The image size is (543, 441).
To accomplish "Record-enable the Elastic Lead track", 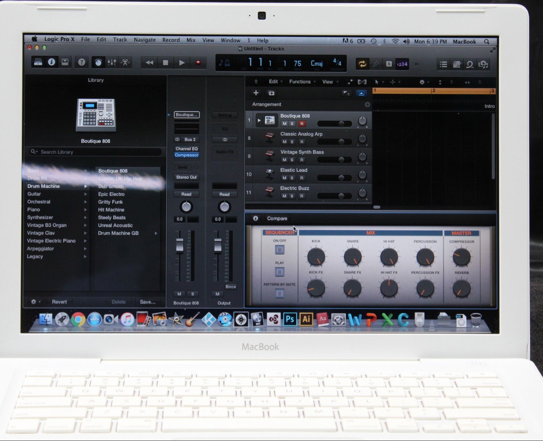I will 302,178.
